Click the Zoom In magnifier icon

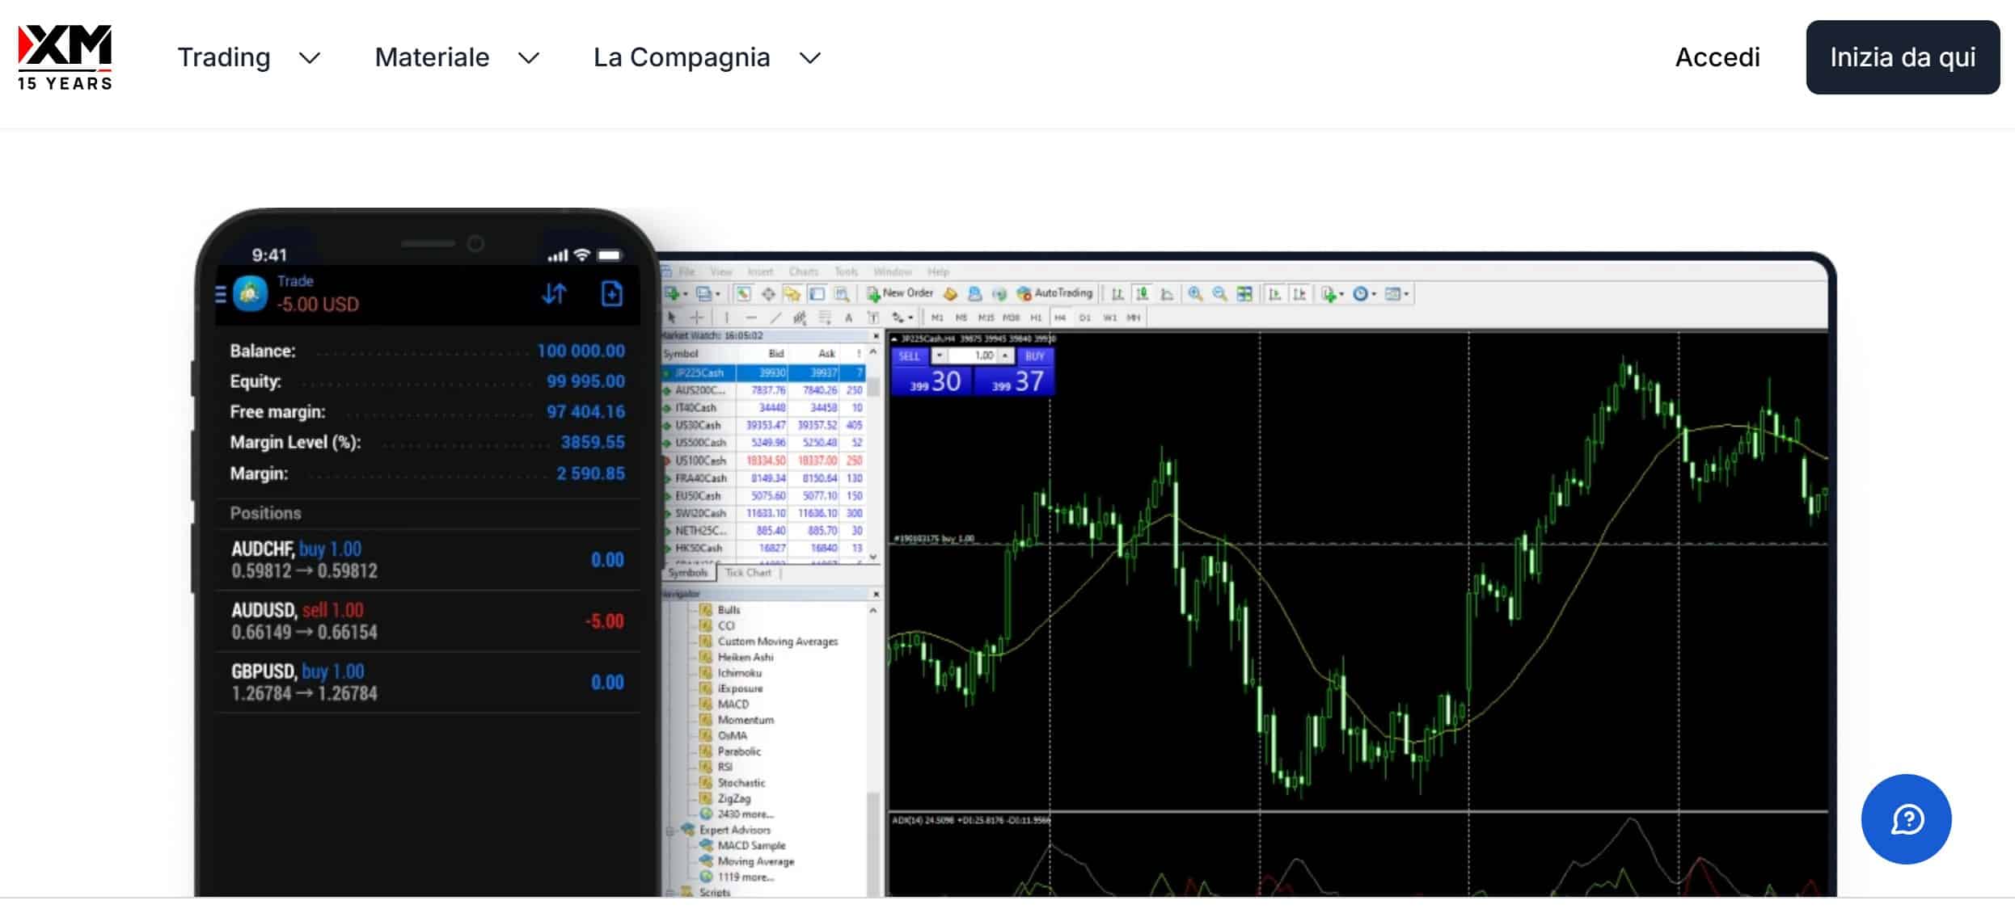(x=1193, y=293)
